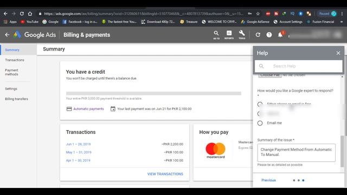
Task: Click the credit card icon beside Automatic payments
Action: pos(69,109)
